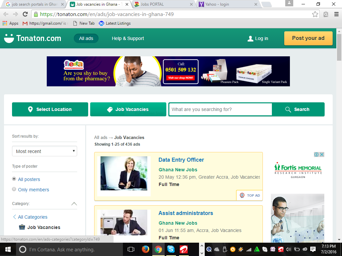Viewport: 342px width, 256px height.
Task: Click the Tonaton.com smiley logo
Action: tap(32, 38)
